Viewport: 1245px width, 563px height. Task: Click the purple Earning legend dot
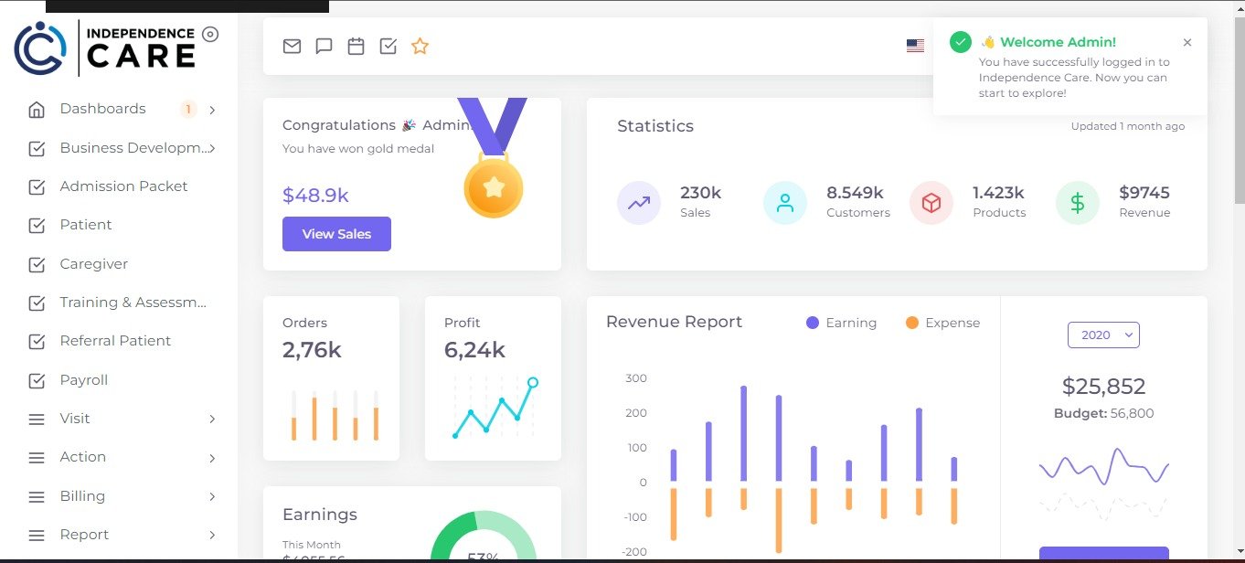coord(813,323)
